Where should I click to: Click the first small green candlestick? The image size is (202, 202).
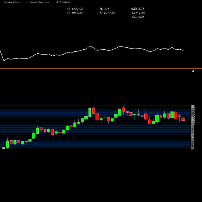pyautogui.click(x=4, y=148)
